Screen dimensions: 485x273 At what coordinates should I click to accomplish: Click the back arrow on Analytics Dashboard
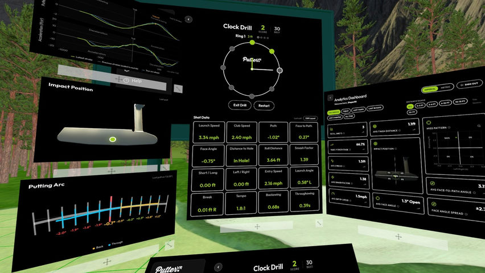coord(330,98)
